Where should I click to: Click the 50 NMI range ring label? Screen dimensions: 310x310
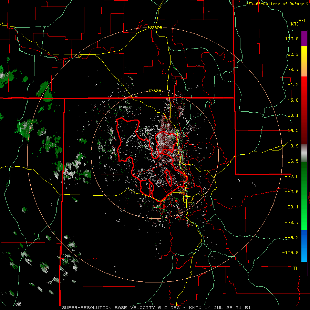pyautogui.click(x=155, y=91)
